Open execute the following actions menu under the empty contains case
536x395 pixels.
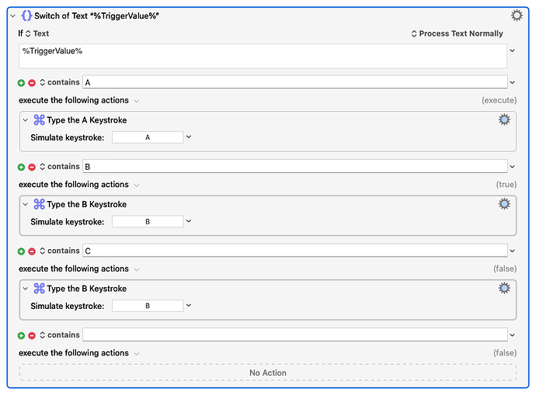(137, 354)
